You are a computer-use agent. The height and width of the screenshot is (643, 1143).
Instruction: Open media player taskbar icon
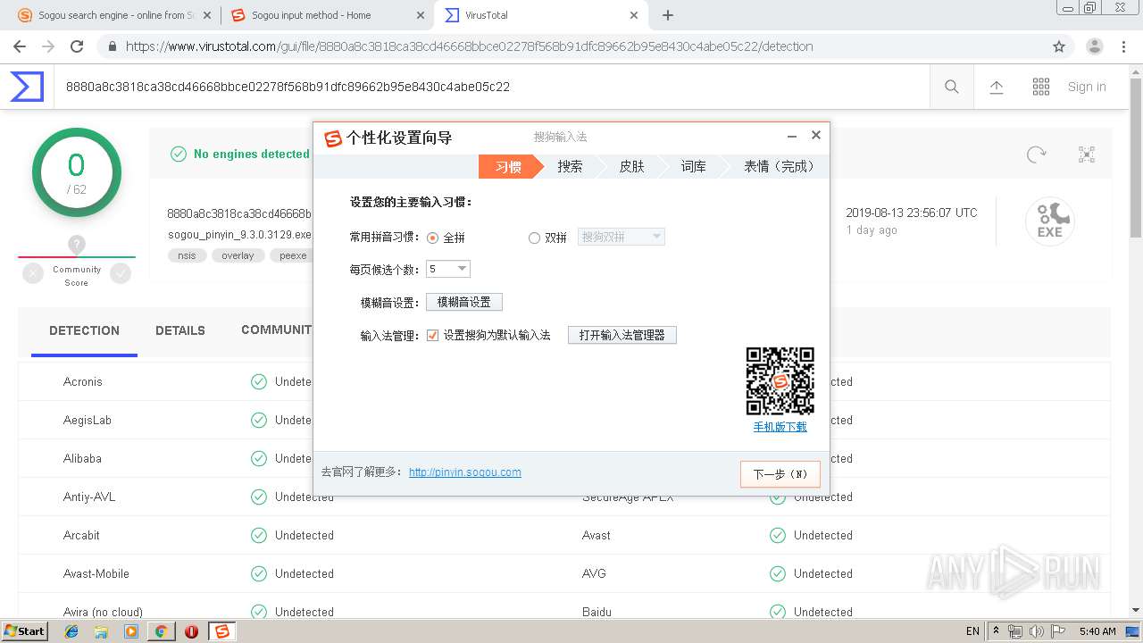tap(131, 631)
